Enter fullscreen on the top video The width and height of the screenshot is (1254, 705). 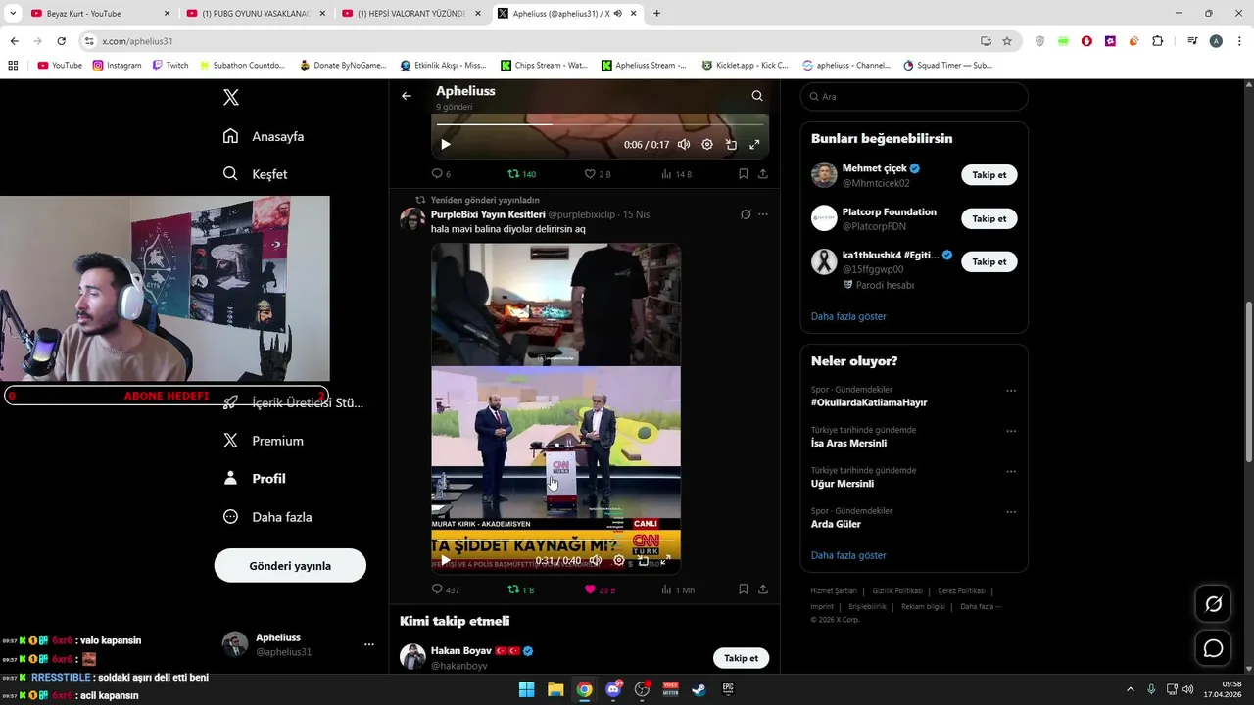click(754, 145)
